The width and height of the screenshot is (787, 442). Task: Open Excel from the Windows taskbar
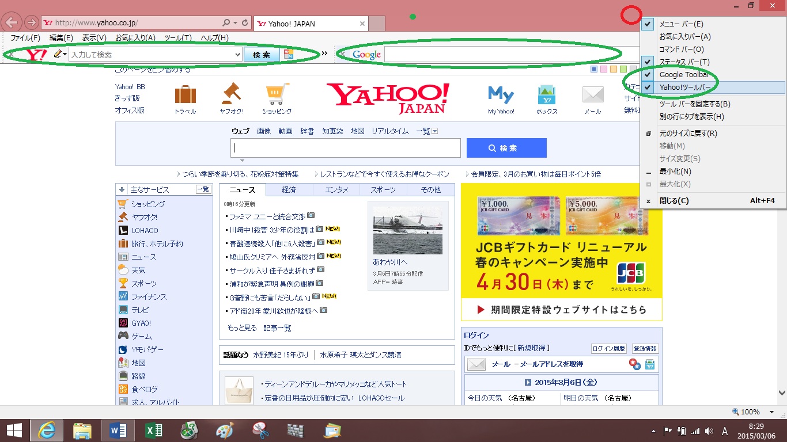[153, 430]
